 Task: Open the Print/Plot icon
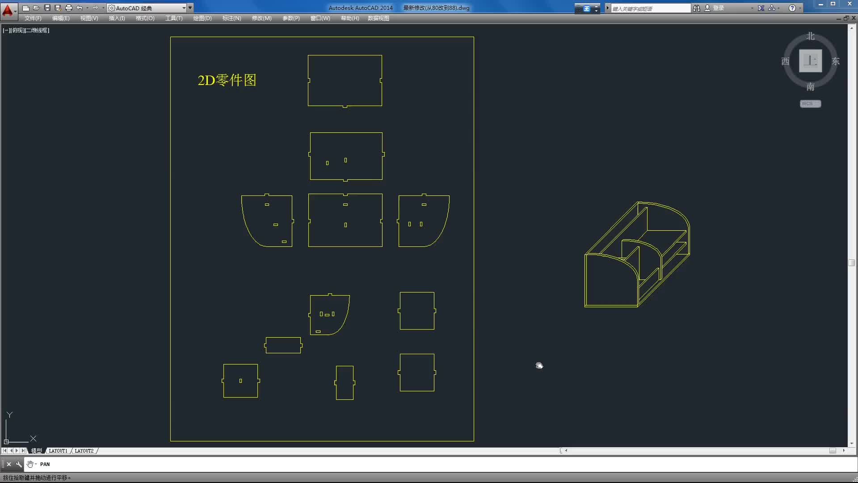point(68,8)
